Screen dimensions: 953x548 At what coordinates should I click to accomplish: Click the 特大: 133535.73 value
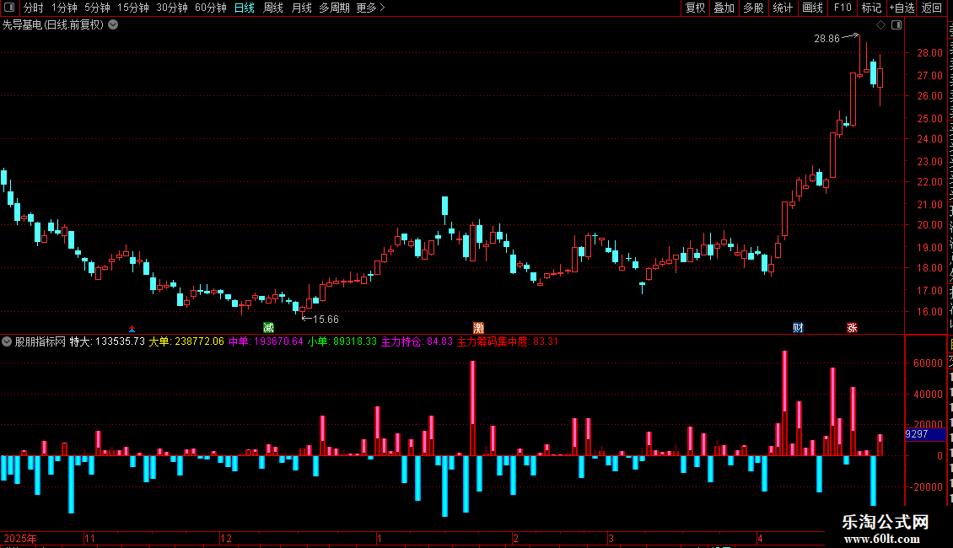click(108, 341)
